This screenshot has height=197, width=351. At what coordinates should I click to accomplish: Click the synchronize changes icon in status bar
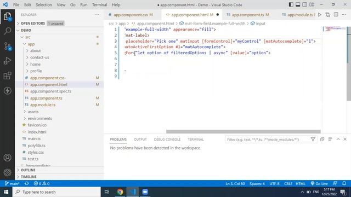[27, 184]
